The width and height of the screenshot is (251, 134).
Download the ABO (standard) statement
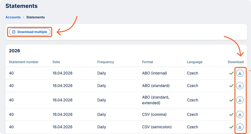tap(240, 86)
